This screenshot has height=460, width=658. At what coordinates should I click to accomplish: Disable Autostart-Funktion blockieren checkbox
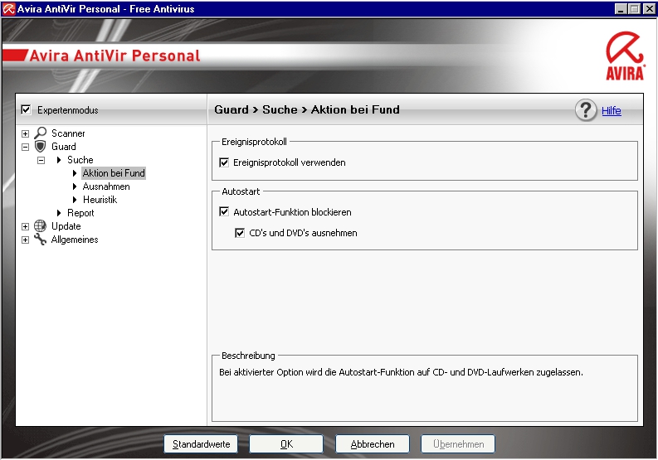[x=224, y=211]
